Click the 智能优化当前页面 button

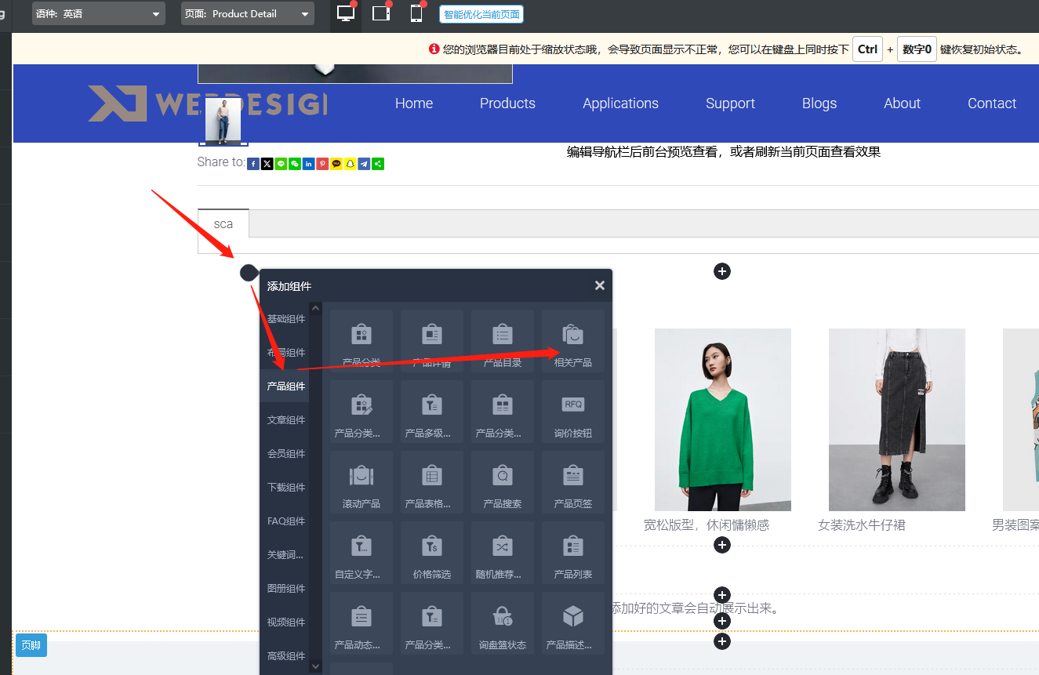[481, 13]
